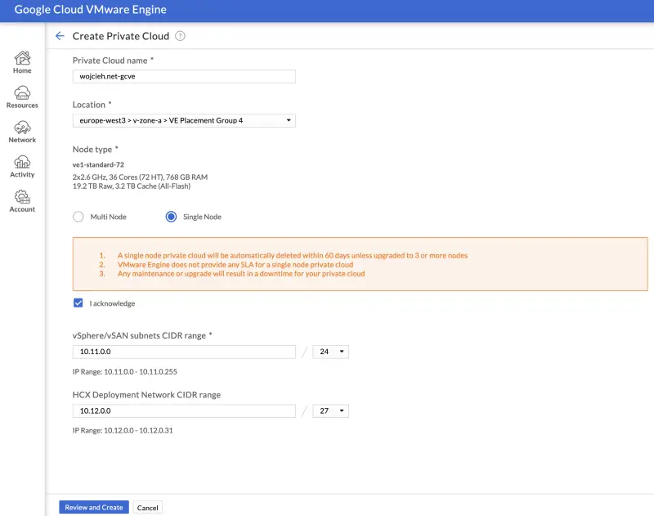Image resolution: width=654 pixels, height=516 pixels.
Task: Click the Google Cloud VMware Engine header bar
Action: point(327,9)
